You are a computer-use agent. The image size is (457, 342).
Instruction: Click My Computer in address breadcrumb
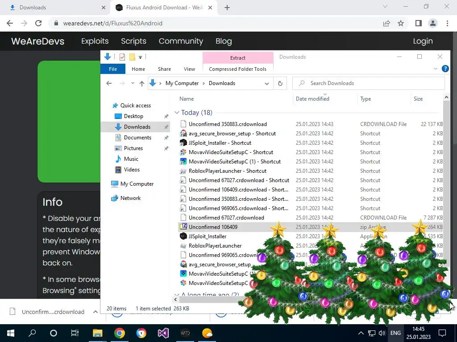(182, 83)
